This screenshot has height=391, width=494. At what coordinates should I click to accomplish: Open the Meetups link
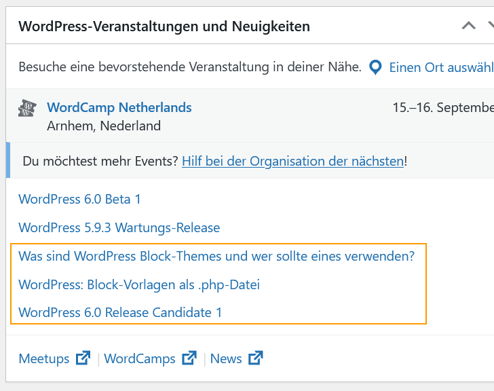44,358
